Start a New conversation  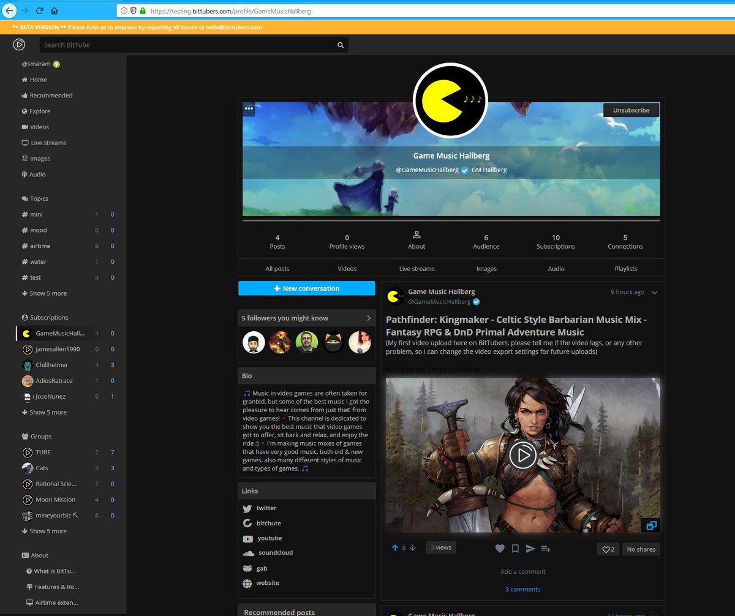[306, 288]
